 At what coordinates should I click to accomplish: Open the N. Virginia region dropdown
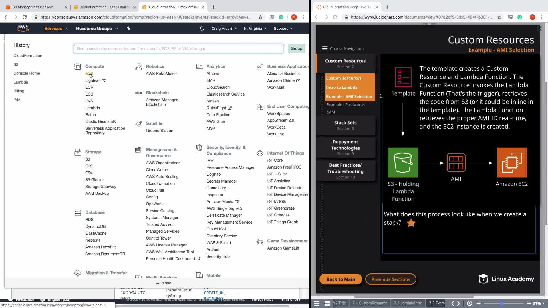click(255, 29)
